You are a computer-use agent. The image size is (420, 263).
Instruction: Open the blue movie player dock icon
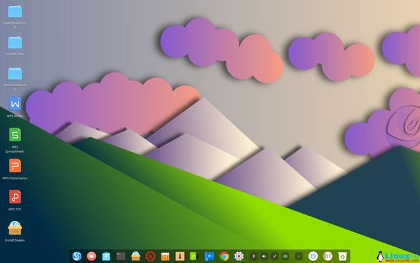tap(209, 256)
